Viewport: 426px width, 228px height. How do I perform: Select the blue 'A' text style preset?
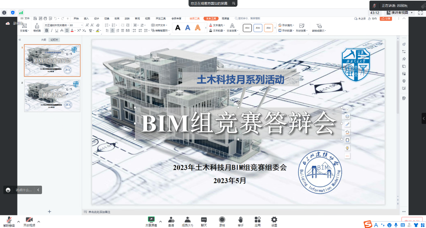[188, 28]
